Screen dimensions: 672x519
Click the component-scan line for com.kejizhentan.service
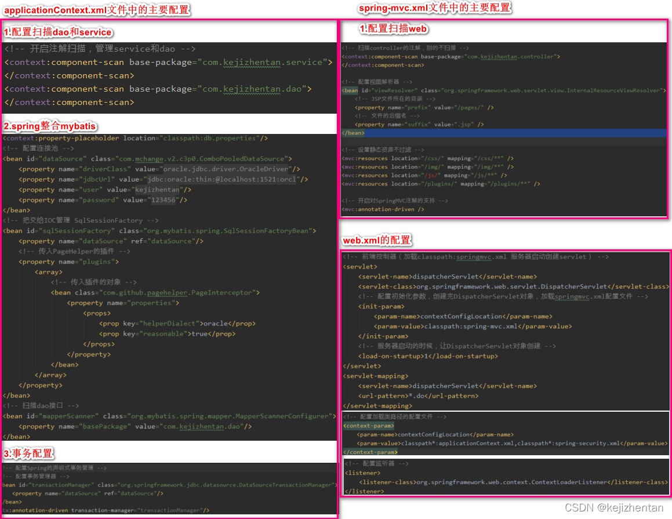click(x=168, y=62)
